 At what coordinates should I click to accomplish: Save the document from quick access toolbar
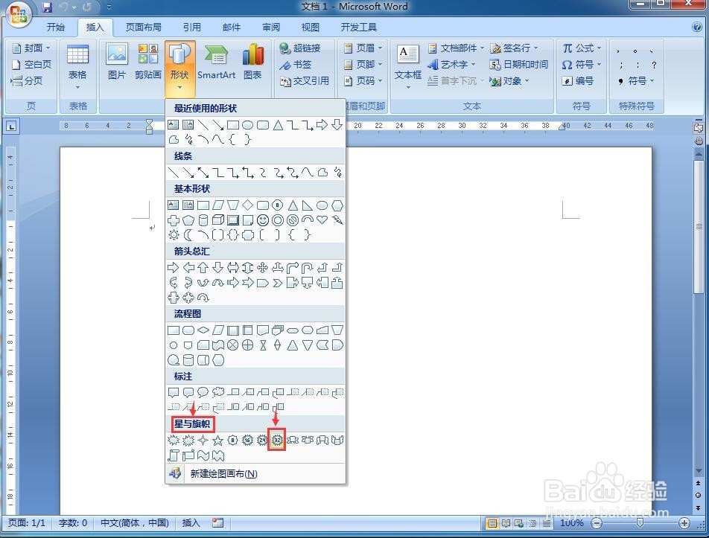coord(47,7)
